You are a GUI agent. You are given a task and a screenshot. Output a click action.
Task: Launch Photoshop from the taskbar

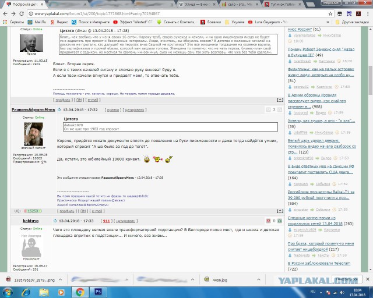tap(98, 292)
